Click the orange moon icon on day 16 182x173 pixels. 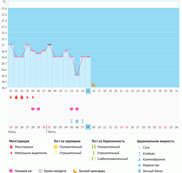click(x=94, y=85)
